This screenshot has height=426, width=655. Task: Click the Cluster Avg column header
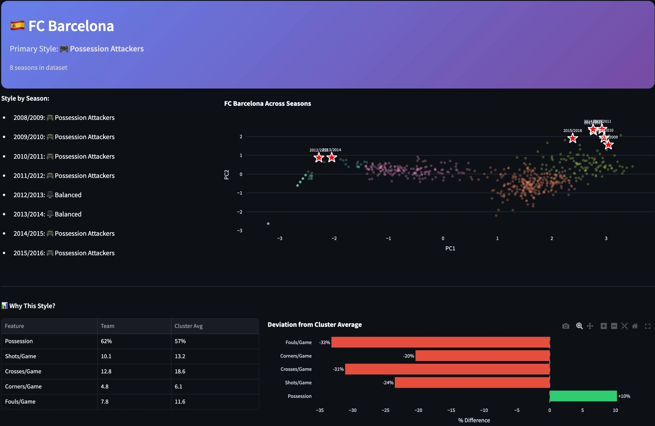[x=188, y=326]
